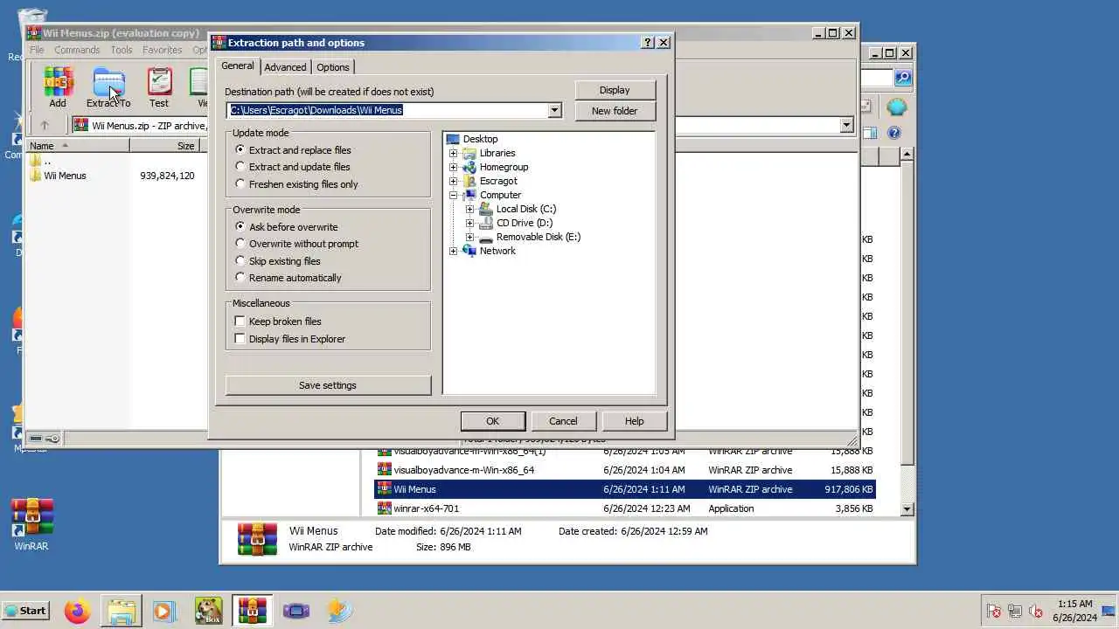Enable Display files in Explorer checkbox
1119x629 pixels.
(x=240, y=339)
